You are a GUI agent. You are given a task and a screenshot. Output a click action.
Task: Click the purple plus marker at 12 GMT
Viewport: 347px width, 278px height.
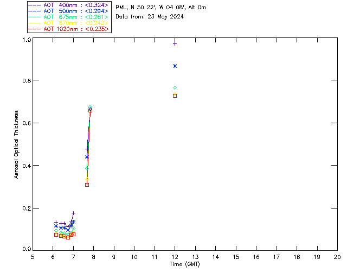pyautogui.click(x=175, y=44)
